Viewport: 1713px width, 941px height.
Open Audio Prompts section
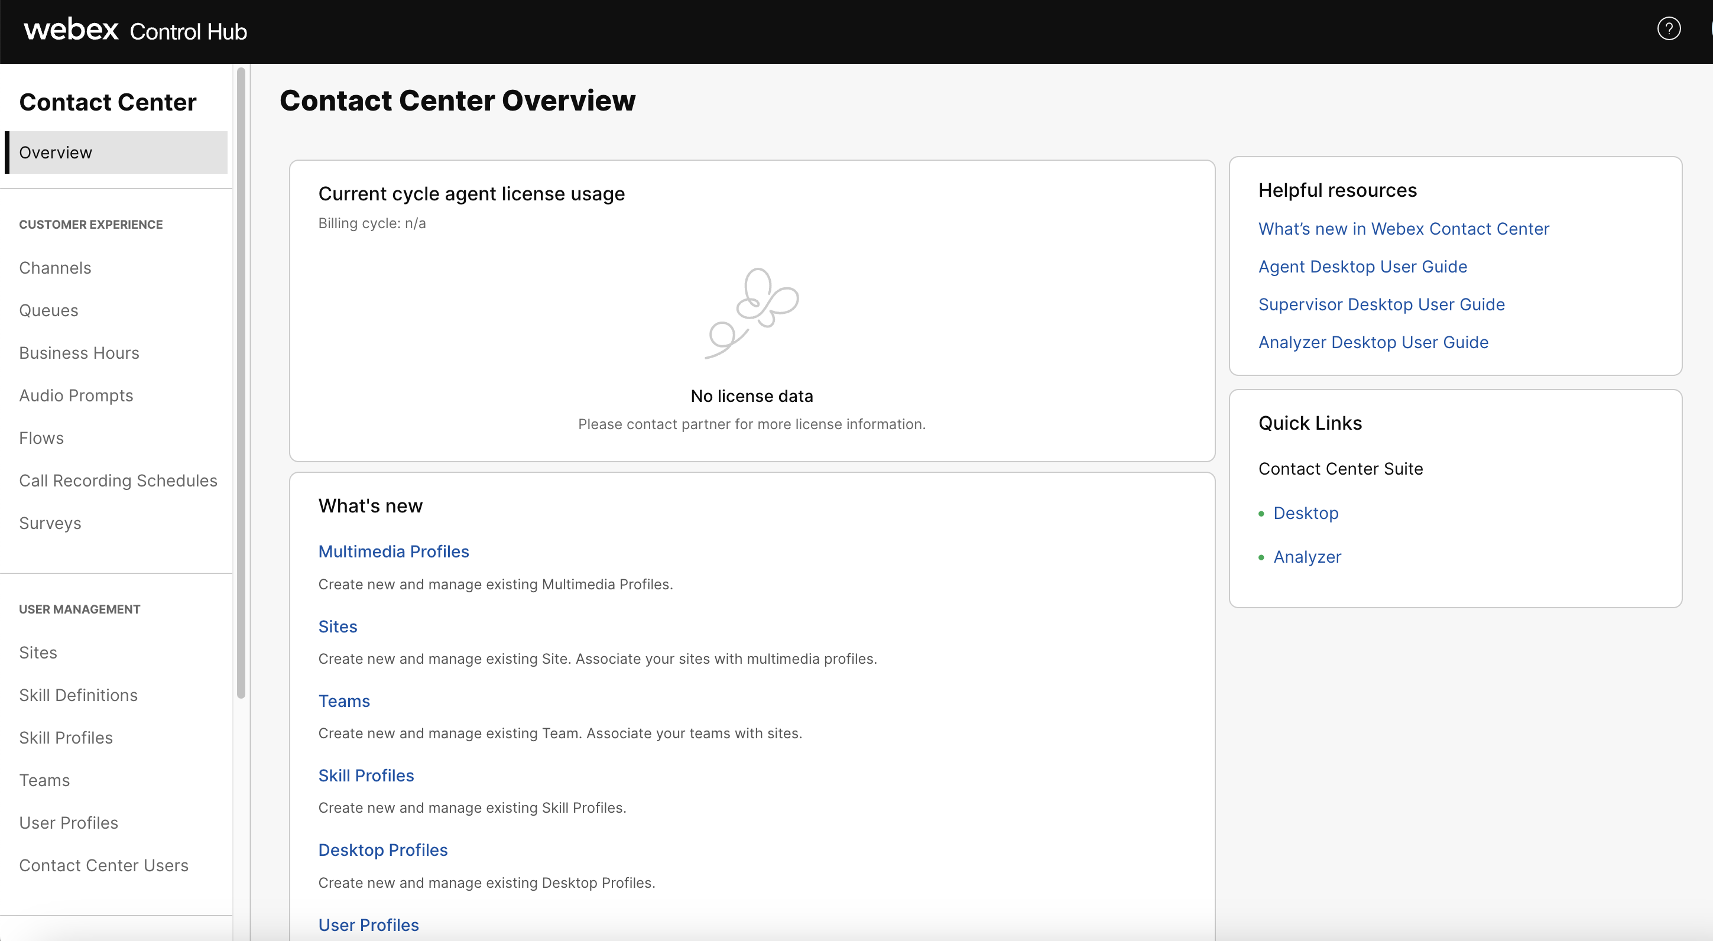point(76,395)
